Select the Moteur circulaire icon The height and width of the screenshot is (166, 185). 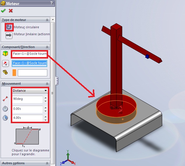coord(9,27)
